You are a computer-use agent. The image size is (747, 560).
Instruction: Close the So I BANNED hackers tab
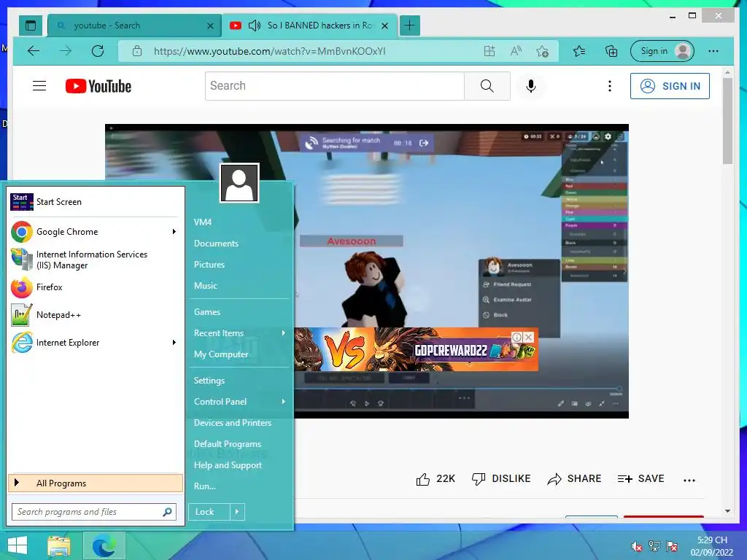click(x=385, y=26)
